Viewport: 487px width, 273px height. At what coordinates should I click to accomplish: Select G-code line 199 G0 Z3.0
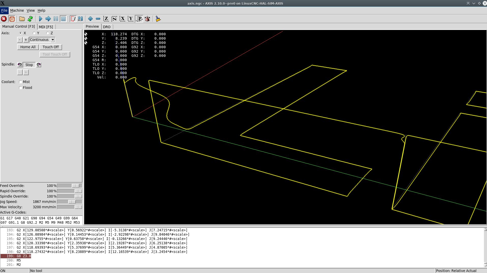coord(16,256)
